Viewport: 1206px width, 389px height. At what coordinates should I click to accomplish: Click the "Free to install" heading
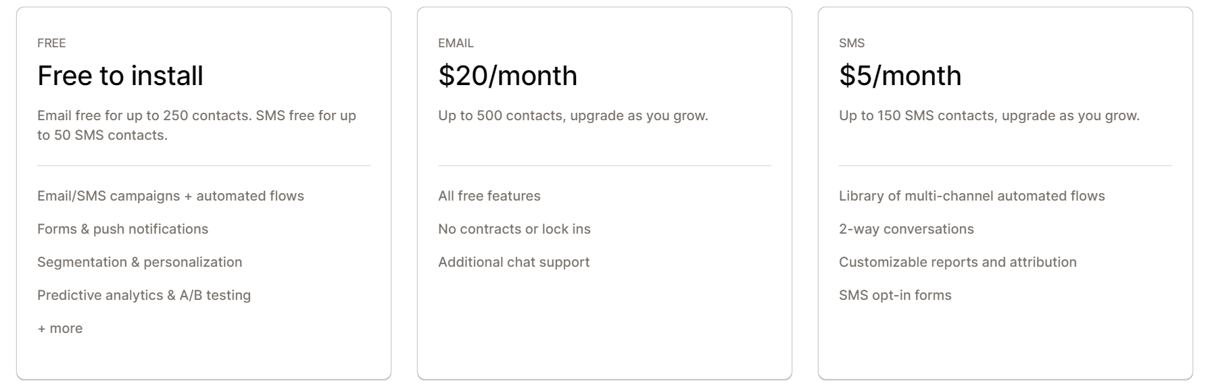click(x=120, y=76)
